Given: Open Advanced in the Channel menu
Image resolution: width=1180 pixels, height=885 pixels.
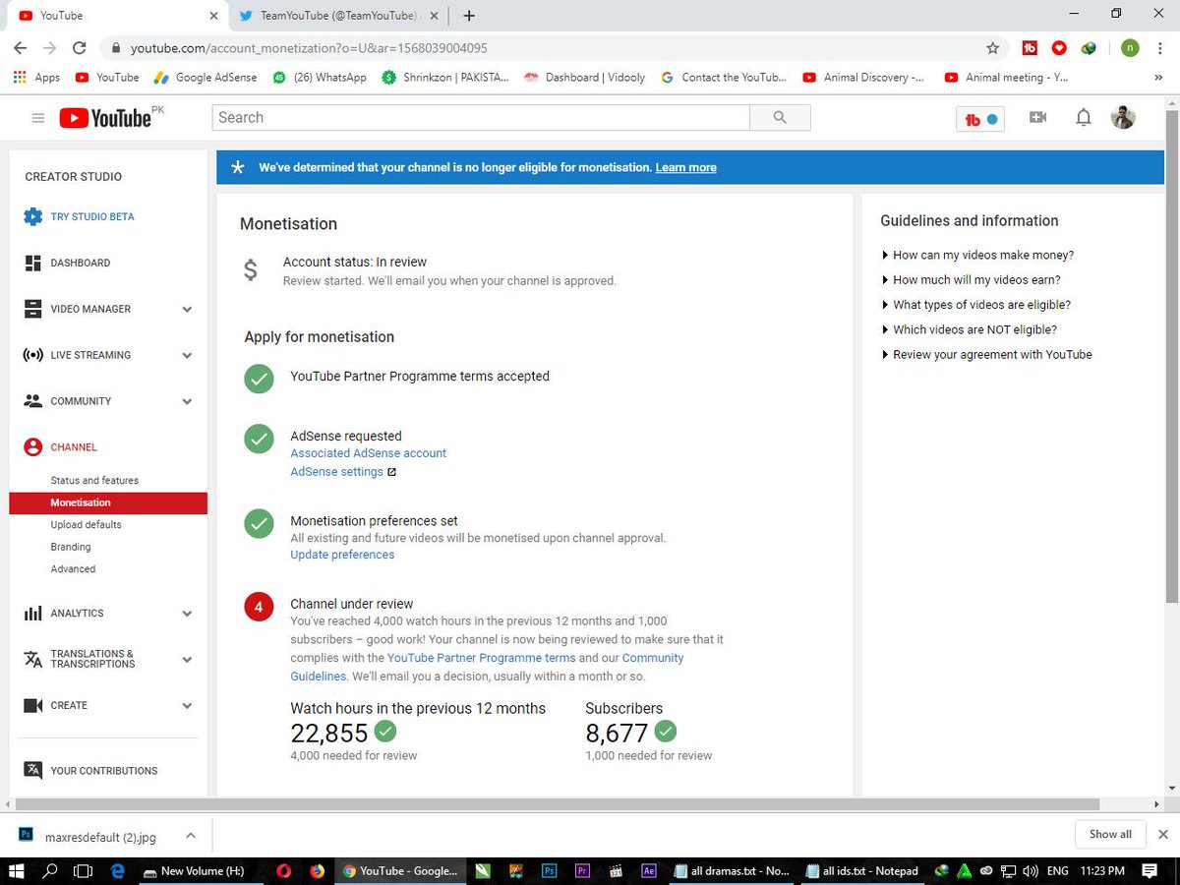Looking at the screenshot, I should 73,569.
